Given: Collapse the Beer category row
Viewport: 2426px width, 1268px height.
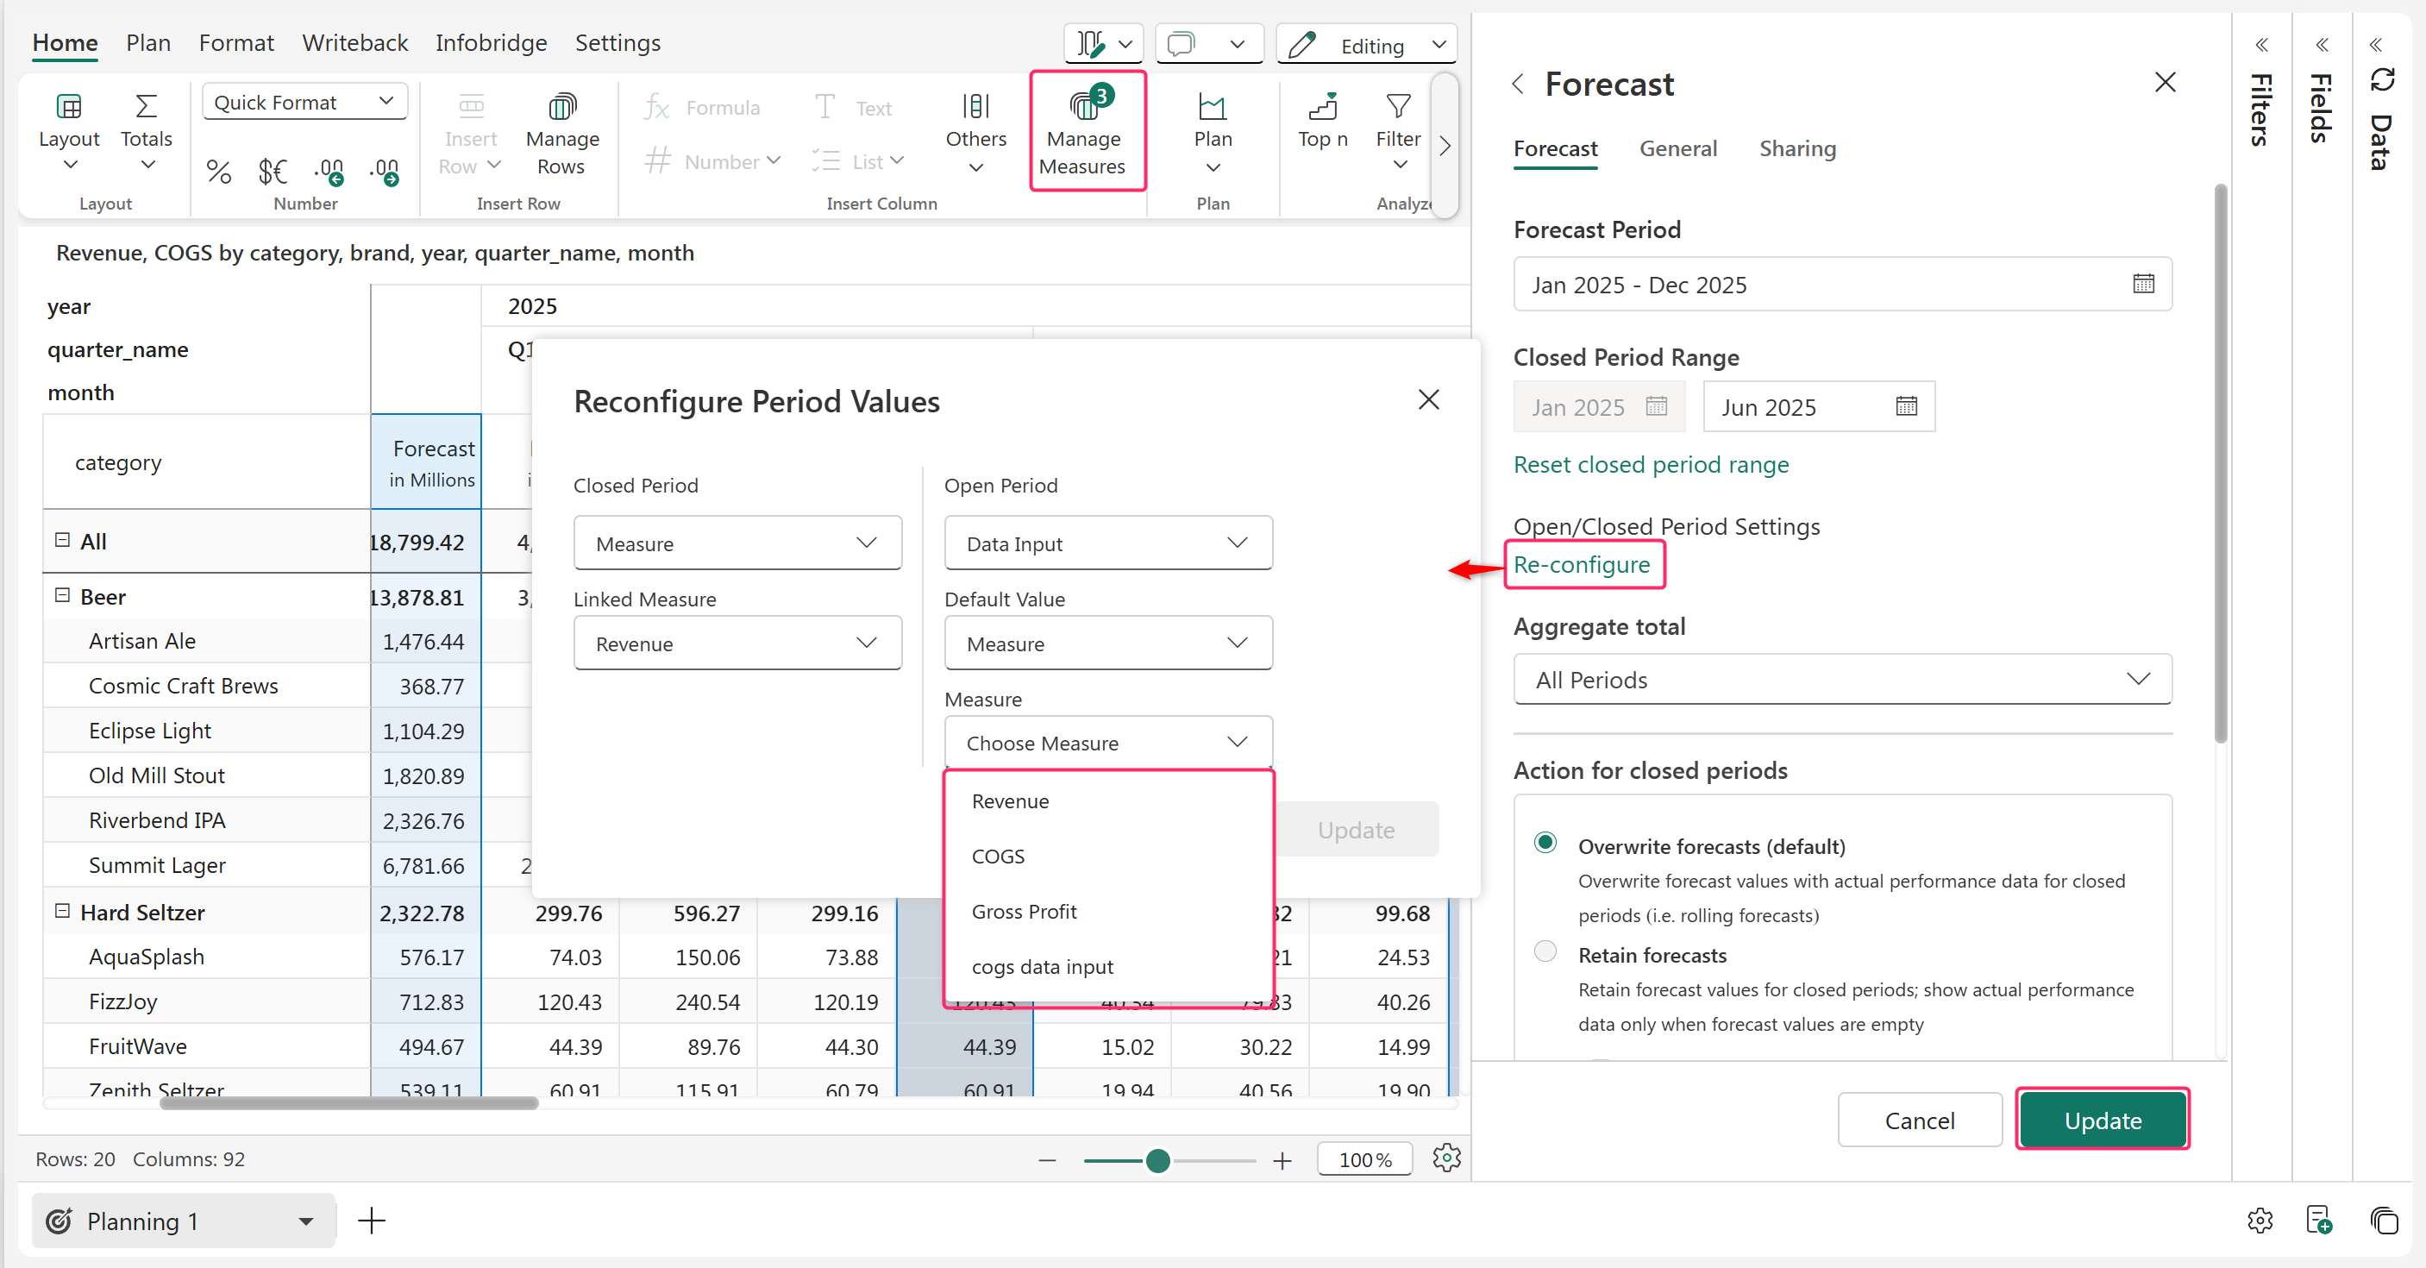Looking at the screenshot, I should coord(62,595).
